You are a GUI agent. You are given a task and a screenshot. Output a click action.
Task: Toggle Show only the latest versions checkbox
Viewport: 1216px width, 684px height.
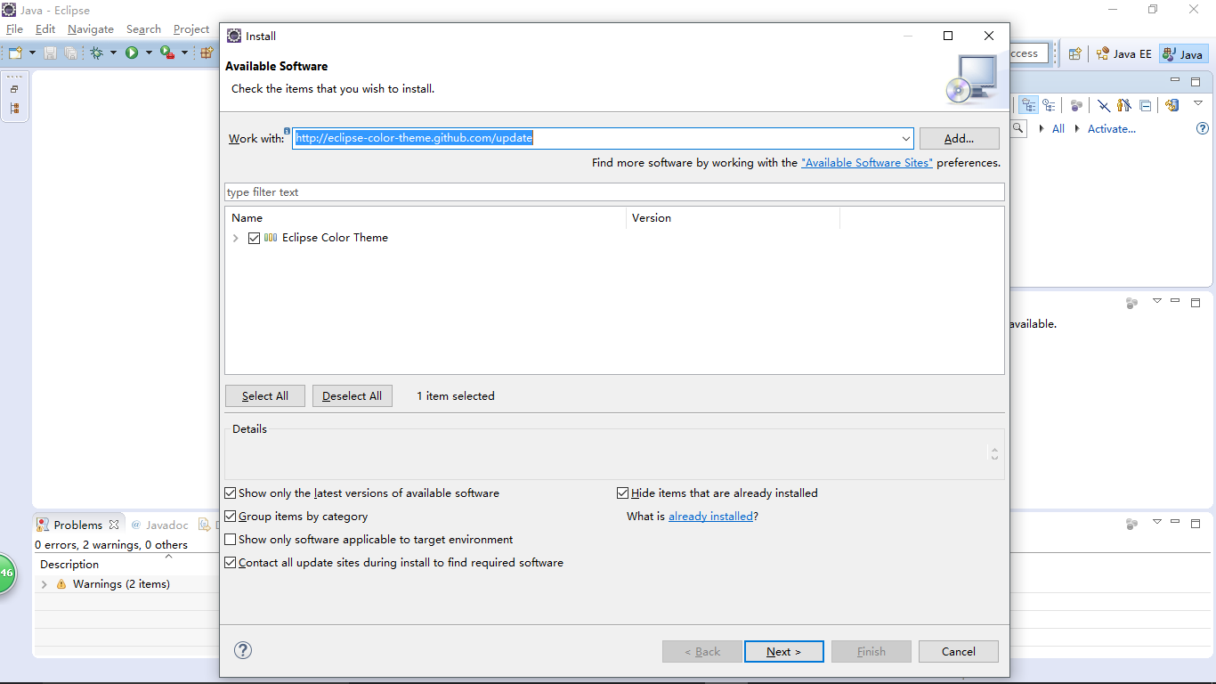[231, 493]
